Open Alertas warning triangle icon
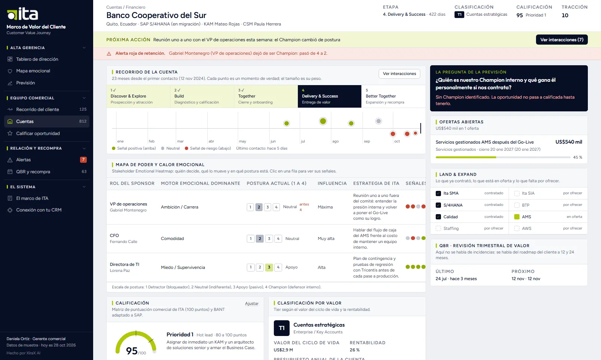Image resolution: width=601 pixels, height=360 pixels. pyautogui.click(x=10, y=160)
